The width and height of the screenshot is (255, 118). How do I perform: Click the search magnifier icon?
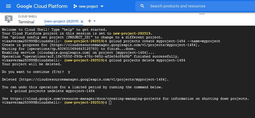tap(142, 6)
